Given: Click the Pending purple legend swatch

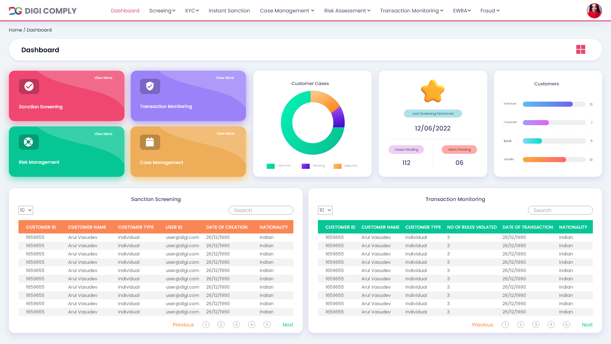Looking at the screenshot, I should tap(305, 166).
